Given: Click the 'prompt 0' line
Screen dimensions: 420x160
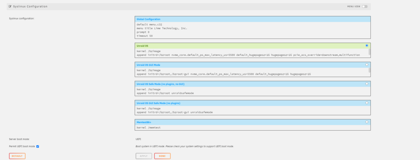Looking at the screenshot, I should click(143, 32).
